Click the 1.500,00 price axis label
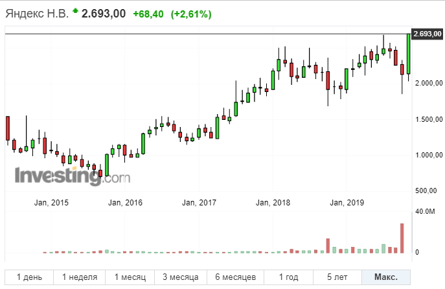Screen dimensions: 445x289 pos(429,119)
